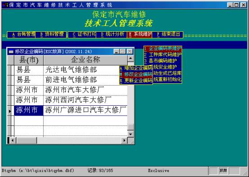This screenshot has width=249, height=177.
Task: Click the horizontal scrollbar left arrow
Action: [13, 140]
